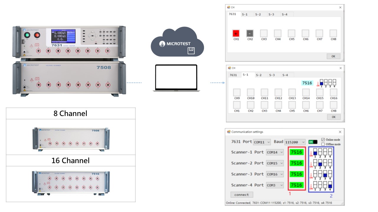Open the Scanner-4 Port COM3 dropdown

tap(275, 185)
